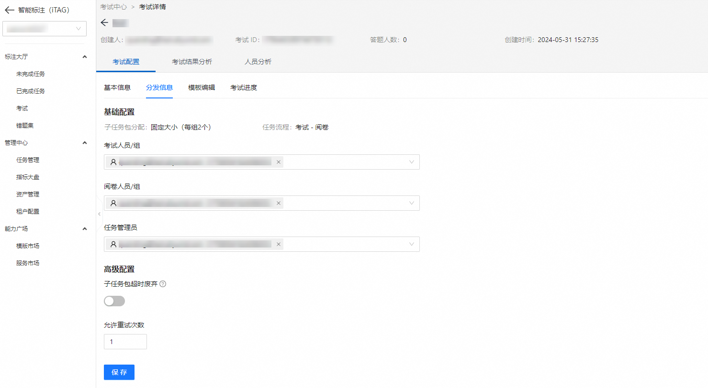
Task: Click the back arrow beside 智能标注 (iTAG)
Action: click(x=10, y=10)
